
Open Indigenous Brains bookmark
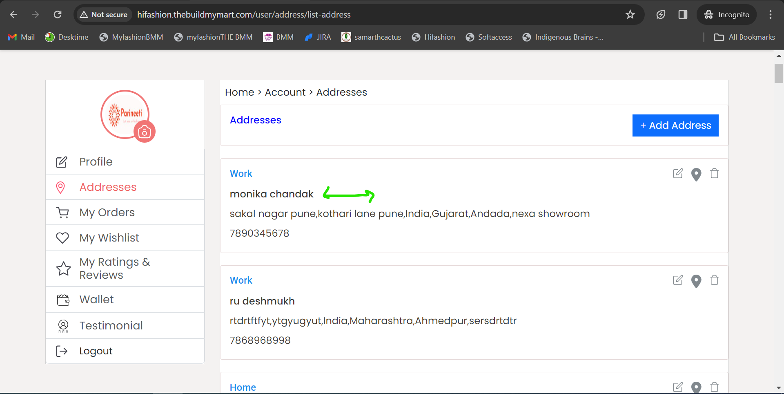click(563, 37)
